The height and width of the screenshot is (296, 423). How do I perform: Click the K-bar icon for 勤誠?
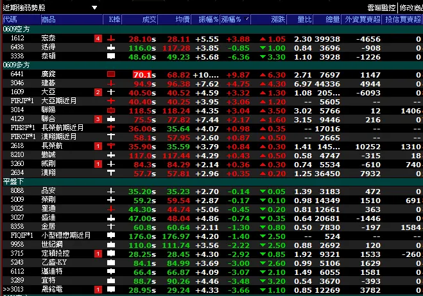[x=111, y=155]
